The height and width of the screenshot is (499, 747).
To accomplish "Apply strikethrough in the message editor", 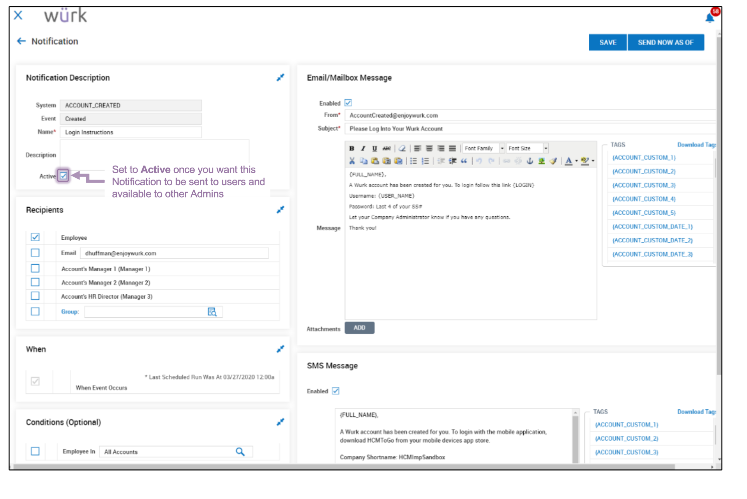I will pyautogui.click(x=387, y=148).
